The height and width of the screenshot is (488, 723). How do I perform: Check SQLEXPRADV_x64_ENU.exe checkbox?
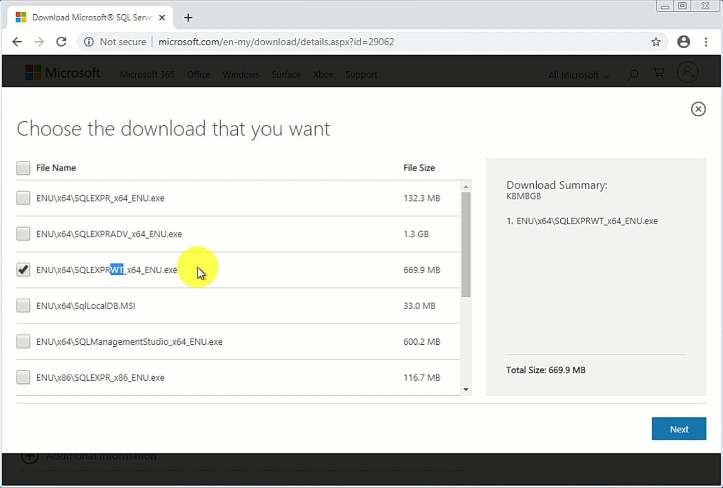tap(23, 233)
